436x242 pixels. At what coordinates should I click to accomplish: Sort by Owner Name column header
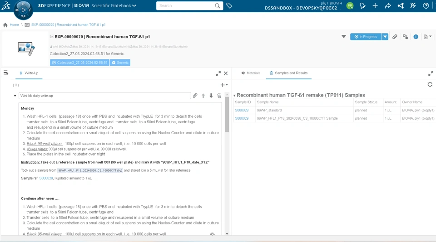click(x=418, y=102)
